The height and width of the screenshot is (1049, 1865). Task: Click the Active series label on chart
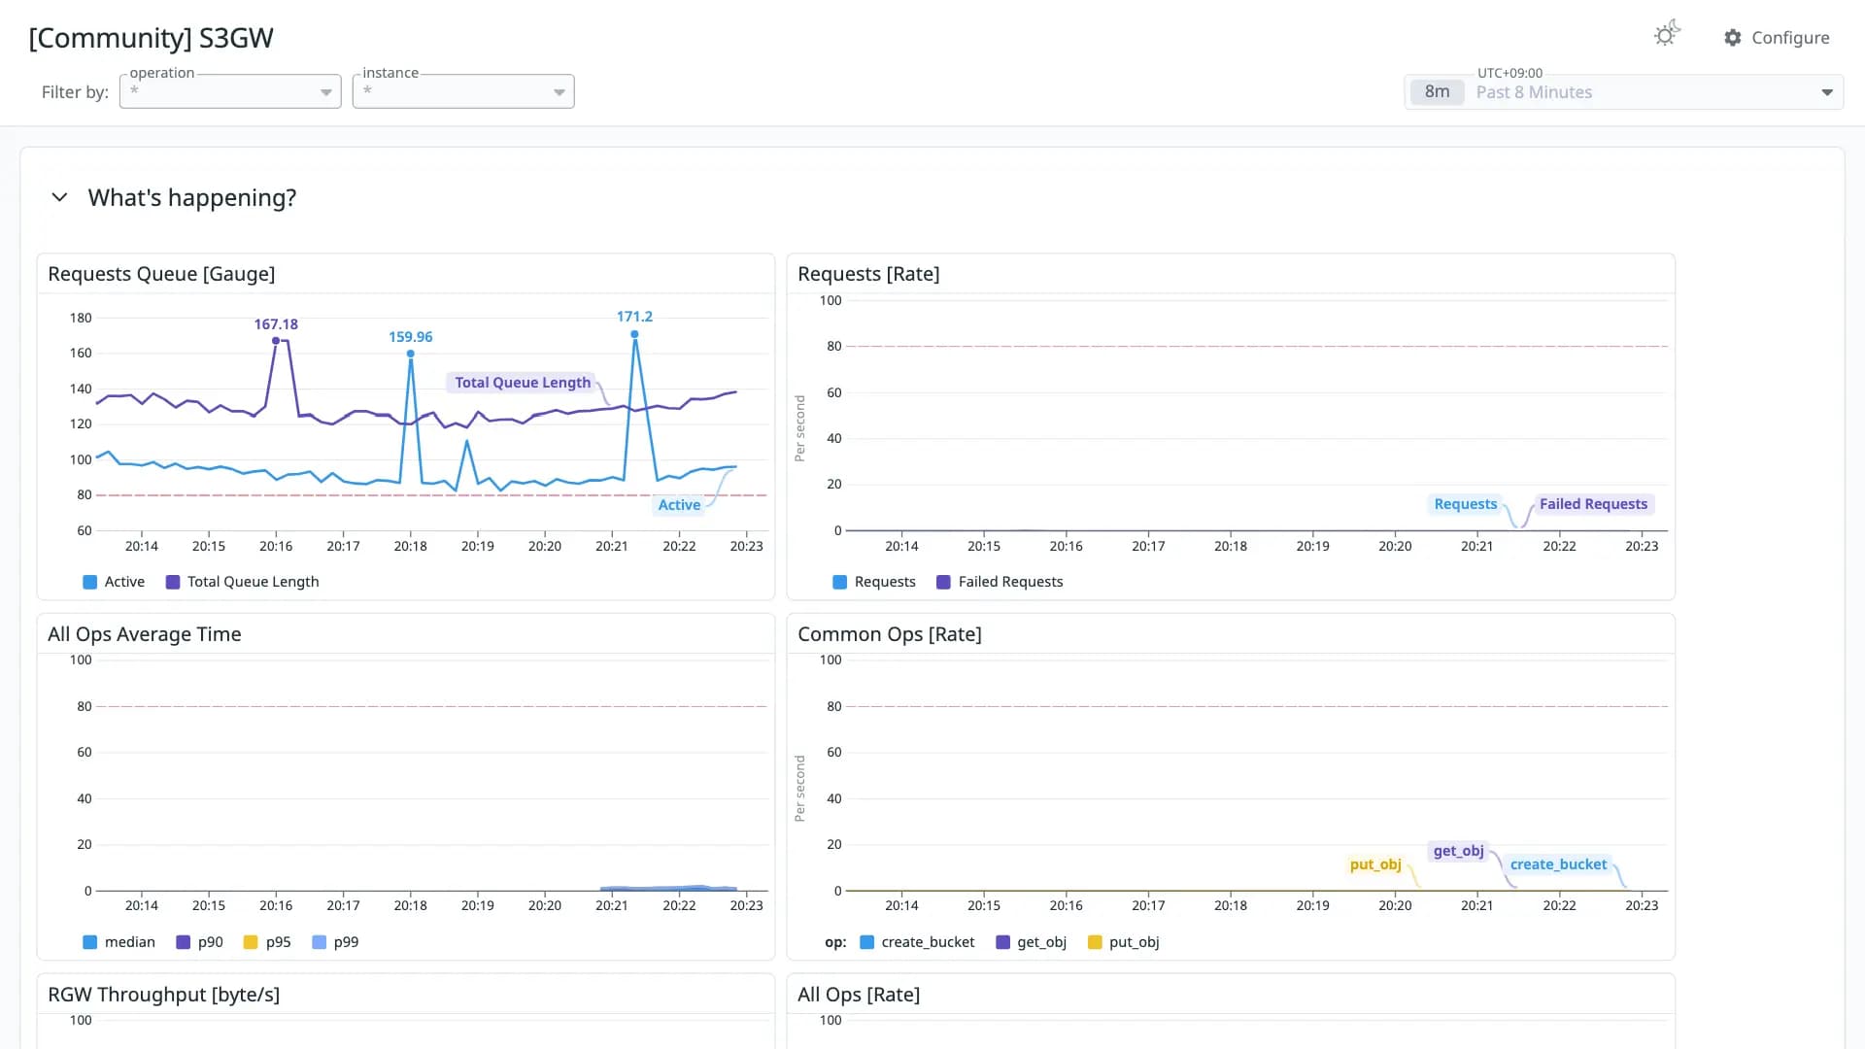pyautogui.click(x=679, y=505)
